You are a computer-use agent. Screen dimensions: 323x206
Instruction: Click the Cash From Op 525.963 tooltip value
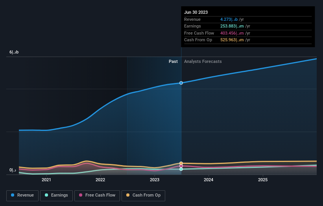(232, 40)
